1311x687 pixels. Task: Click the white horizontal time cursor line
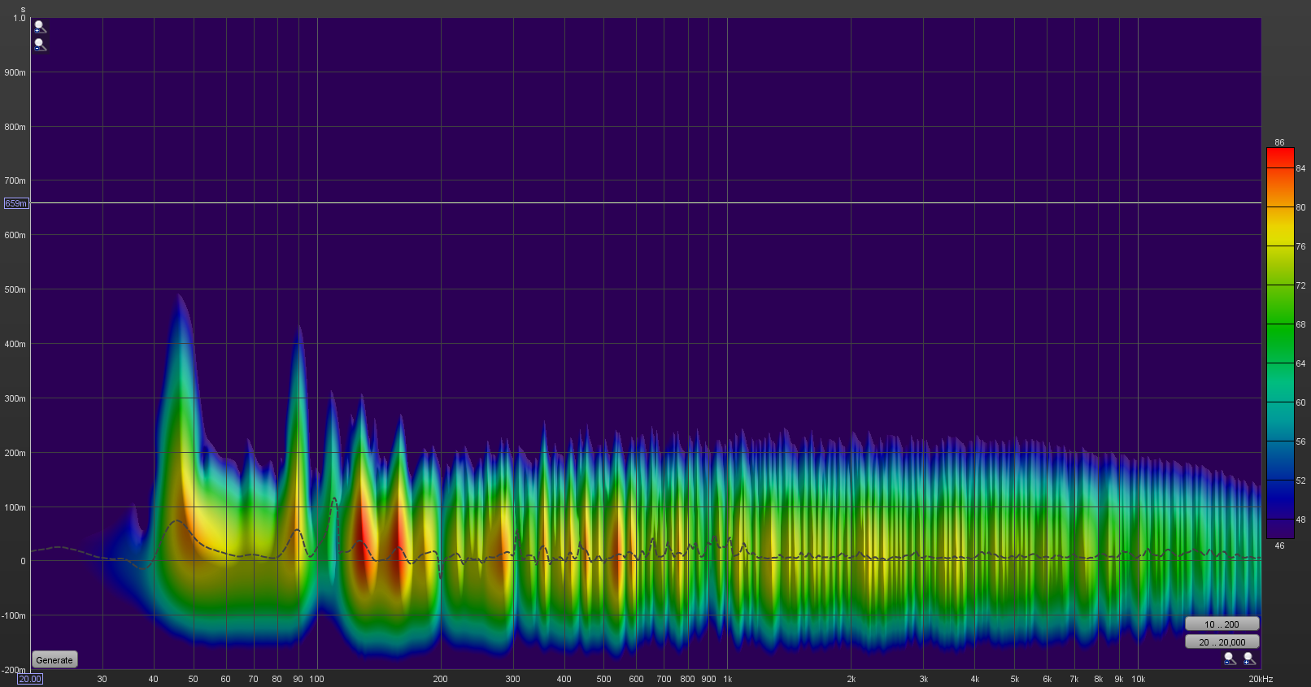[x=651, y=202]
